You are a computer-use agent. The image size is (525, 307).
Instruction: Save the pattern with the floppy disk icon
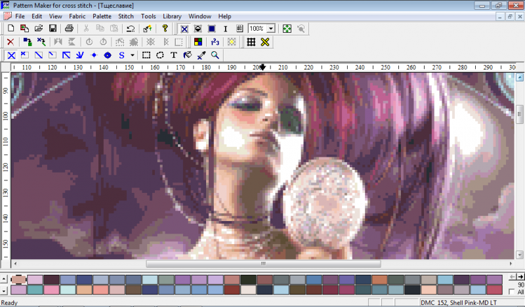click(52, 28)
